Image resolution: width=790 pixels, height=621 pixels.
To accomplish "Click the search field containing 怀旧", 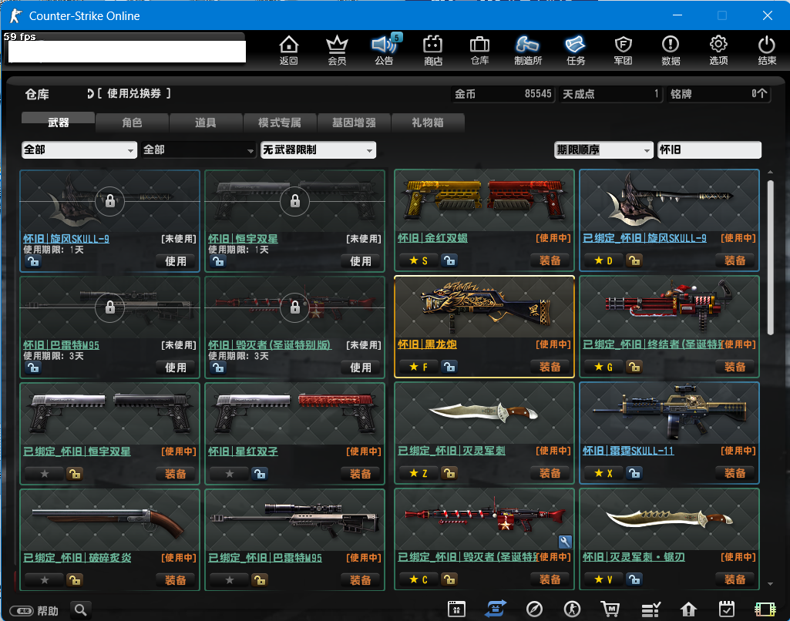I will coord(709,149).
